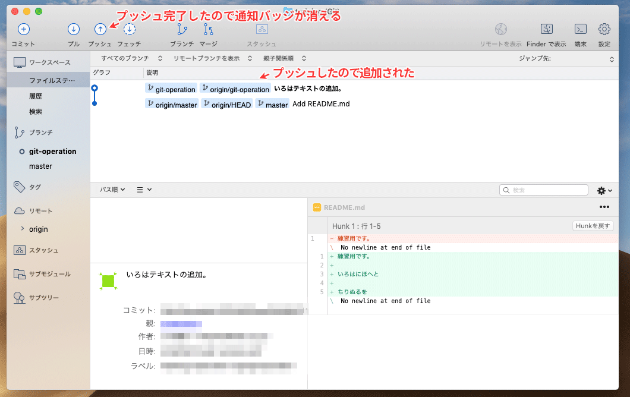Open the 親子関係順 sort dropdown
Viewport: 630px width, 397px height.
pyautogui.click(x=285, y=58)
